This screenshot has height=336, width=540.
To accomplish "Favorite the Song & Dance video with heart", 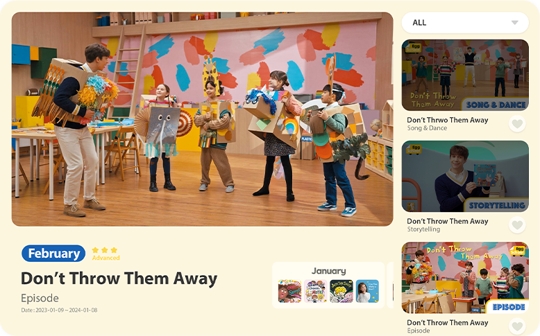I will pos(517,124).
